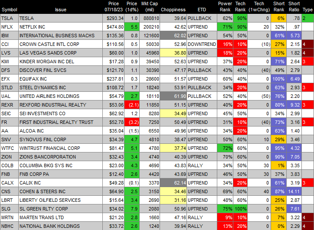Click the (50) tech change for UAL
This screenshot has width=314, height=230.
tap(259, 96)
